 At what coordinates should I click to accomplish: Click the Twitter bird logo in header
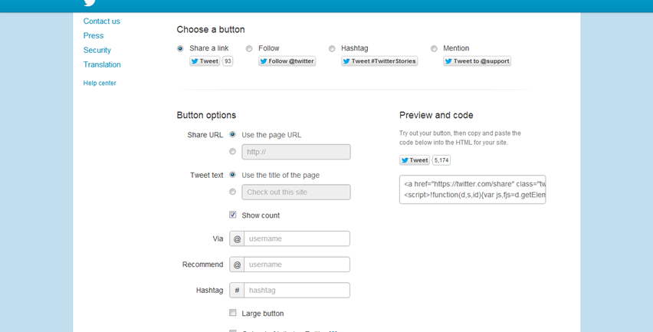[x=90, y=2]
